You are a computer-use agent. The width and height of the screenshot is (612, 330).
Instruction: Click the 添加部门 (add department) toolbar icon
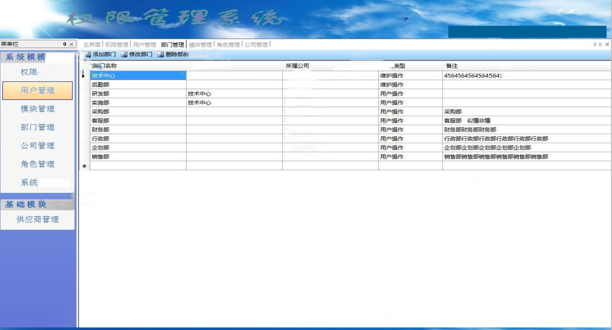click(88, 55)
